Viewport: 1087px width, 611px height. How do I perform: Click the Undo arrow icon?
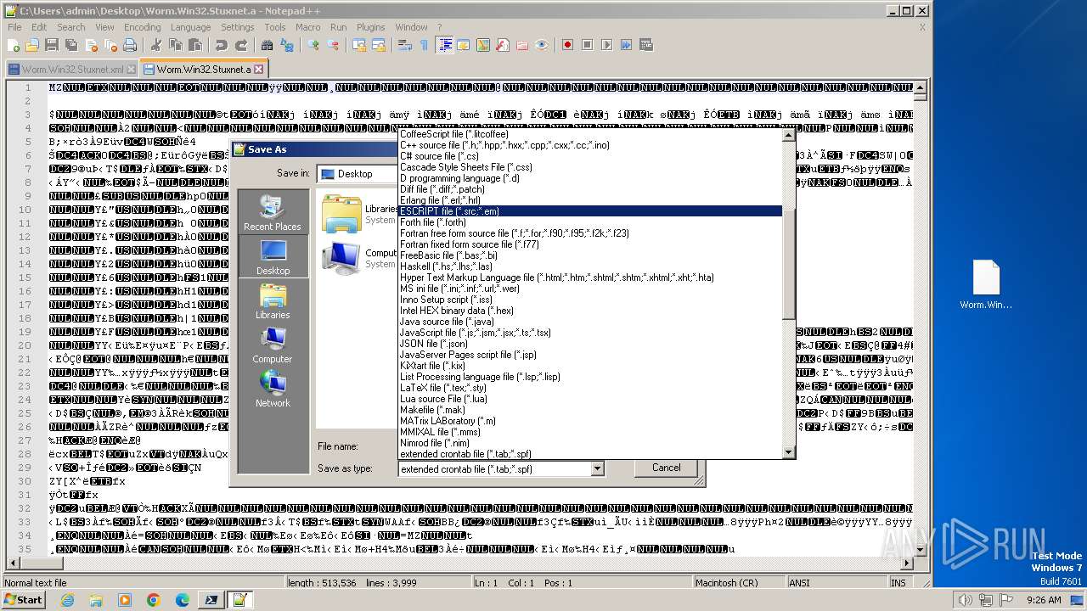tap(222, 45)
